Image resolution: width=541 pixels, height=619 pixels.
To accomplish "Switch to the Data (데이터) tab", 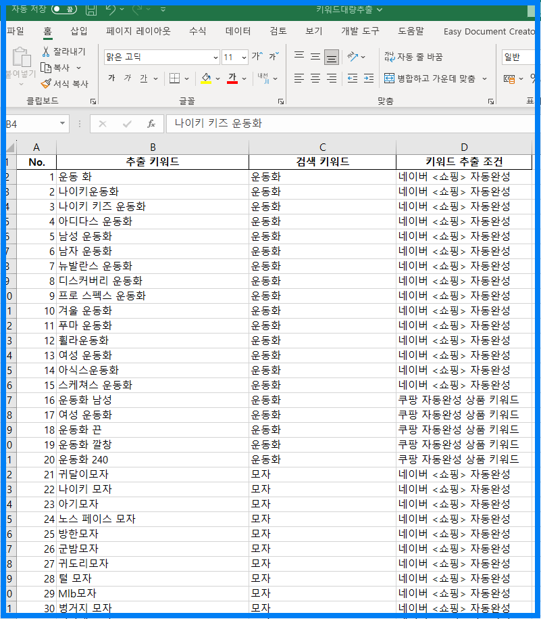I will pyautogui.click(x=238, y=31).
